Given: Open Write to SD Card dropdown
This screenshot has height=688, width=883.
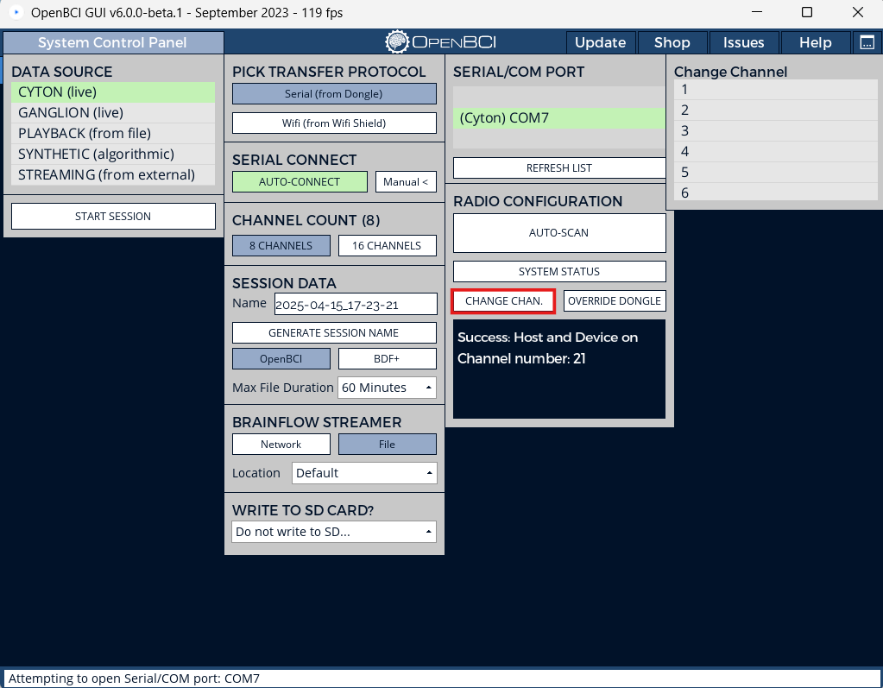Looking at the screenshot, I should click(x=334, y=532).
